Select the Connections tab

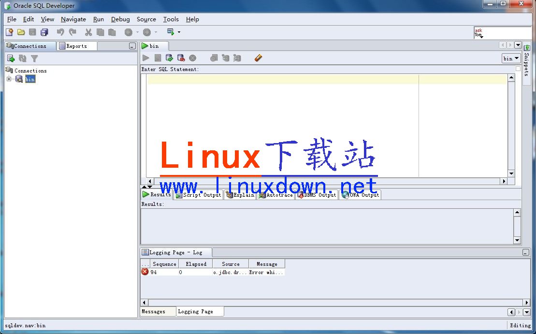pyautogui.click(x=30, y=46)
